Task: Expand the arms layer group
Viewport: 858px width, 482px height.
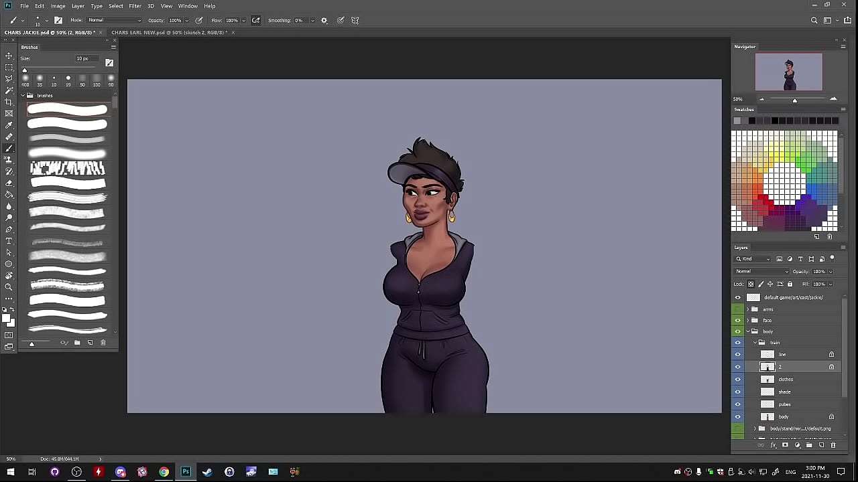Action: (748, 309)
